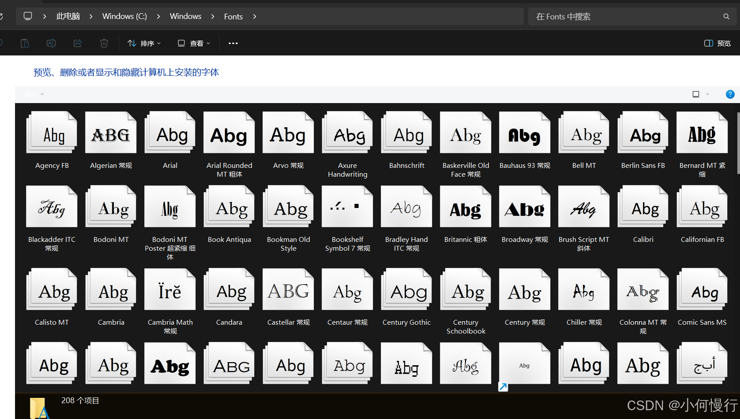Viewport: 740px width, 419px height.
Task: Select Century Schoolbook font icon
Action: click(466, 289)
